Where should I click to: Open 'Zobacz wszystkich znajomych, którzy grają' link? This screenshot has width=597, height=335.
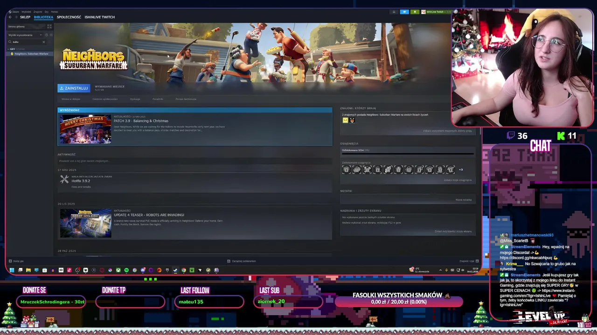tap(447, 131)
